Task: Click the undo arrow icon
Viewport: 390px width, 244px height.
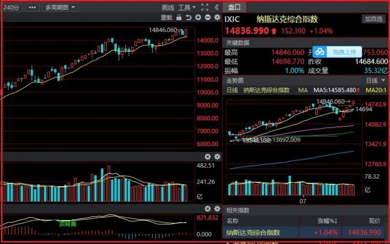Action: (x=189, y=18)
